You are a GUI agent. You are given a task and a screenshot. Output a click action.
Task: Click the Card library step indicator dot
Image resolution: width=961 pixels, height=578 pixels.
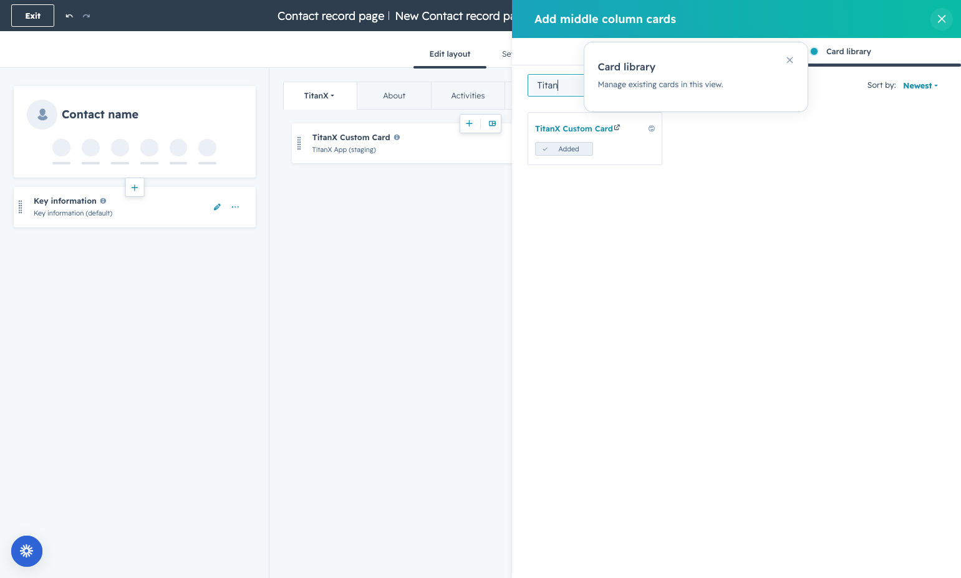tap(814, 51)
